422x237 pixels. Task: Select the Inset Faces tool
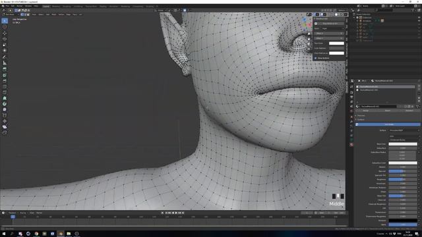[5, 75]
